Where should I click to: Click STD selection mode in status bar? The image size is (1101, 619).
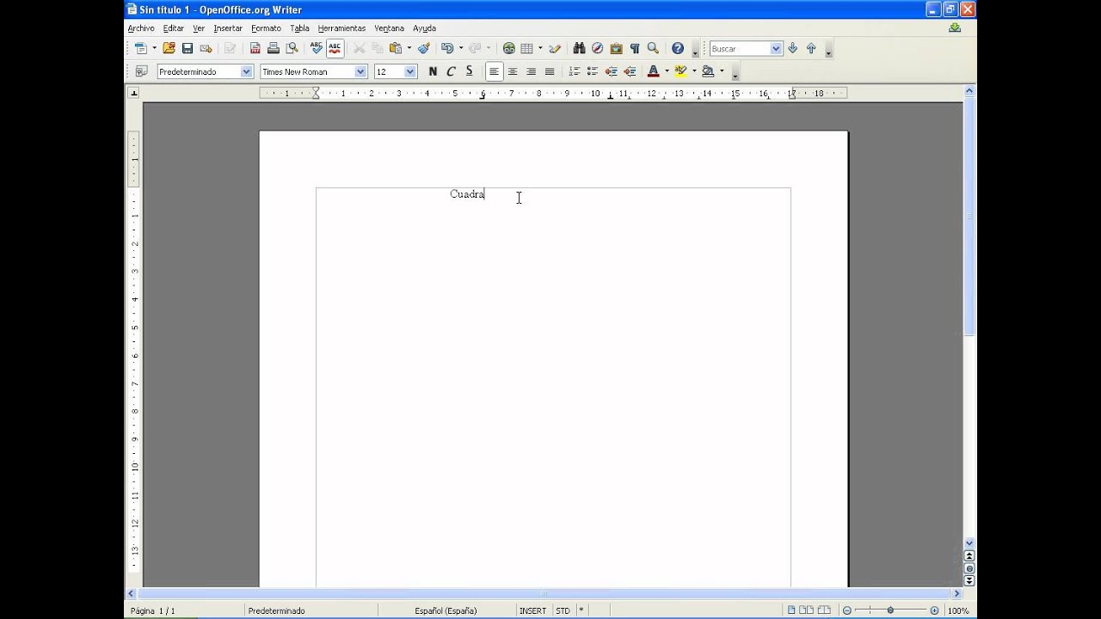(x=563, y=610)
